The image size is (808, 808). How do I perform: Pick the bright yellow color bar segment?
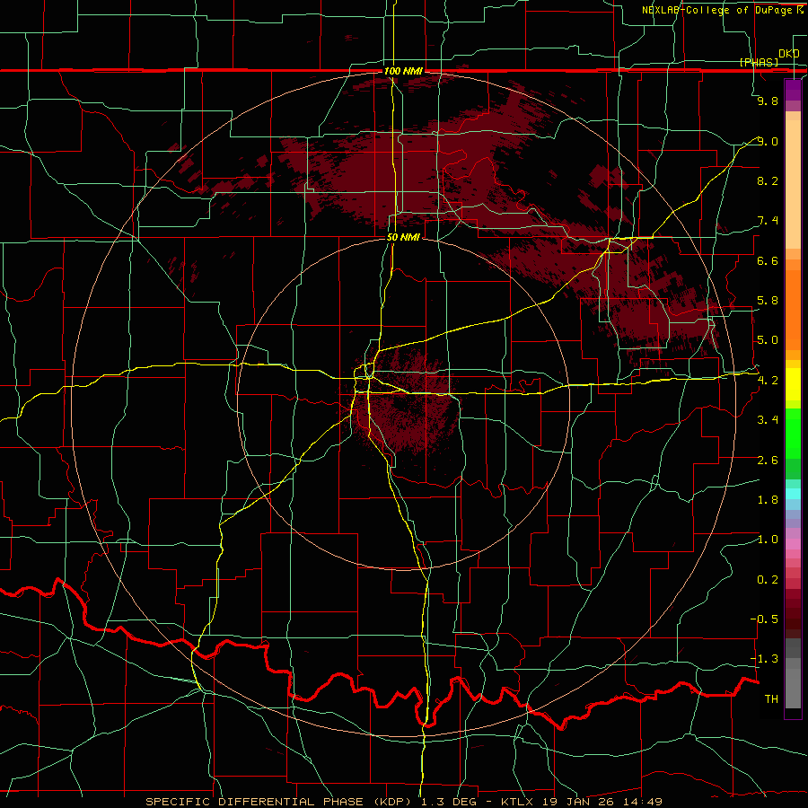793,384
